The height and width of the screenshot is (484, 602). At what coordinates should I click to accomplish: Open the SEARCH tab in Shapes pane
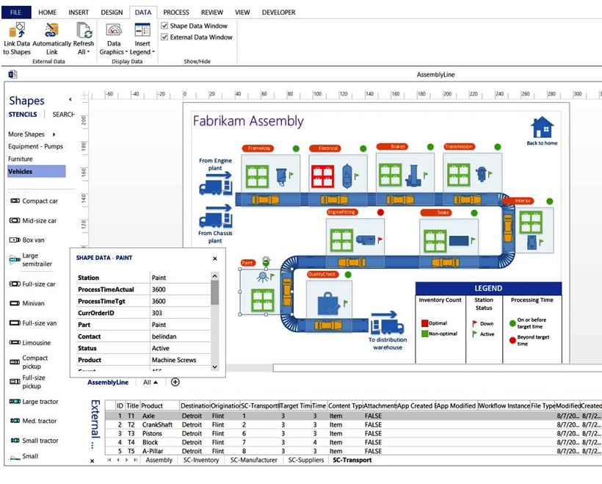coord(63,114)
